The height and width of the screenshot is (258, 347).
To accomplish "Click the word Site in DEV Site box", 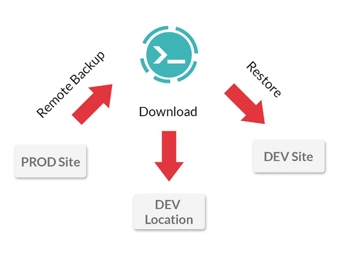I will point(302,157).
